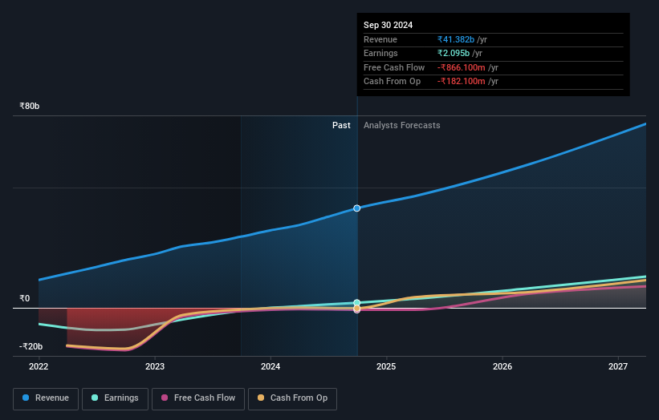The height and width of the screenshot is (420, 659).
Task: Click the ₹41.382b revenue value in tooltip
Action: (x=456, y=39)
